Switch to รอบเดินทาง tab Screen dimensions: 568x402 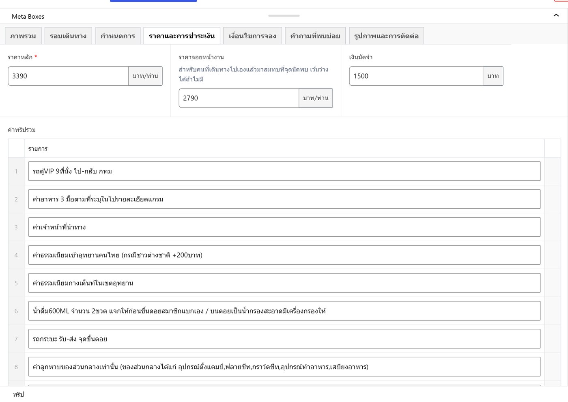(x=68, y=36)
